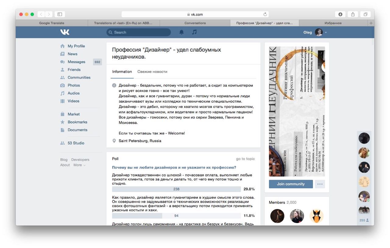The width and height of the screenshot is (390, 248).
Task: Click the vk.com address bar
Action: pos(195,14)
